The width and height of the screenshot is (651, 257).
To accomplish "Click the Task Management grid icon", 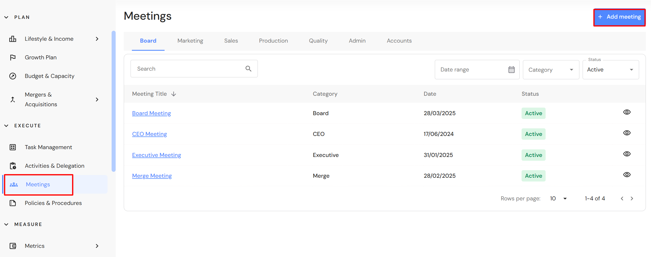I will click(x=13, y=147).
